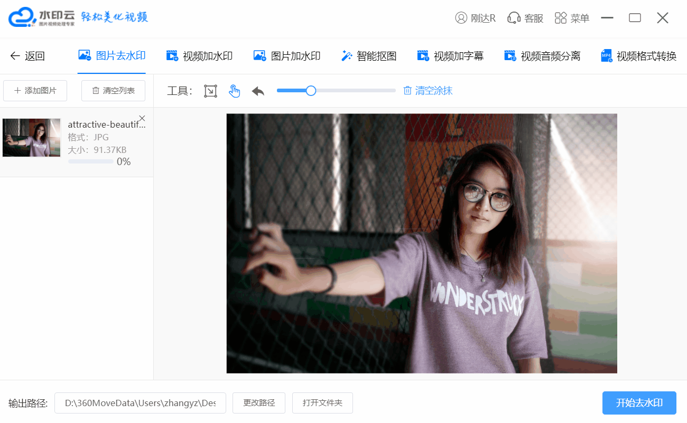
Task: Open the 视频格式转换 tab
Action: tap(639, 56)
